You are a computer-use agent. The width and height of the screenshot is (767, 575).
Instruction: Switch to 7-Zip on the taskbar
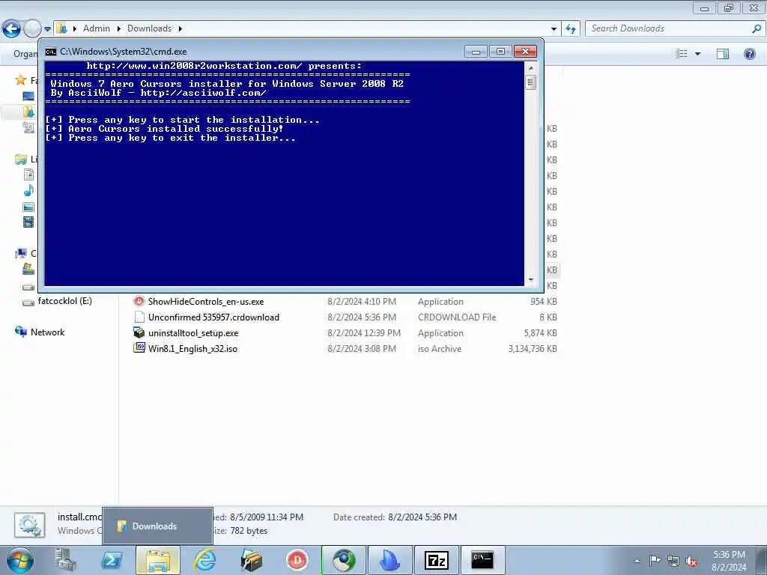437,560
